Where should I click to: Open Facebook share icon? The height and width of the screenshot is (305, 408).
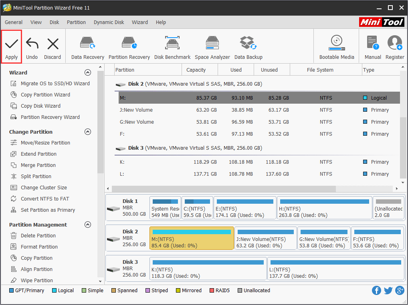pos(376,291)
